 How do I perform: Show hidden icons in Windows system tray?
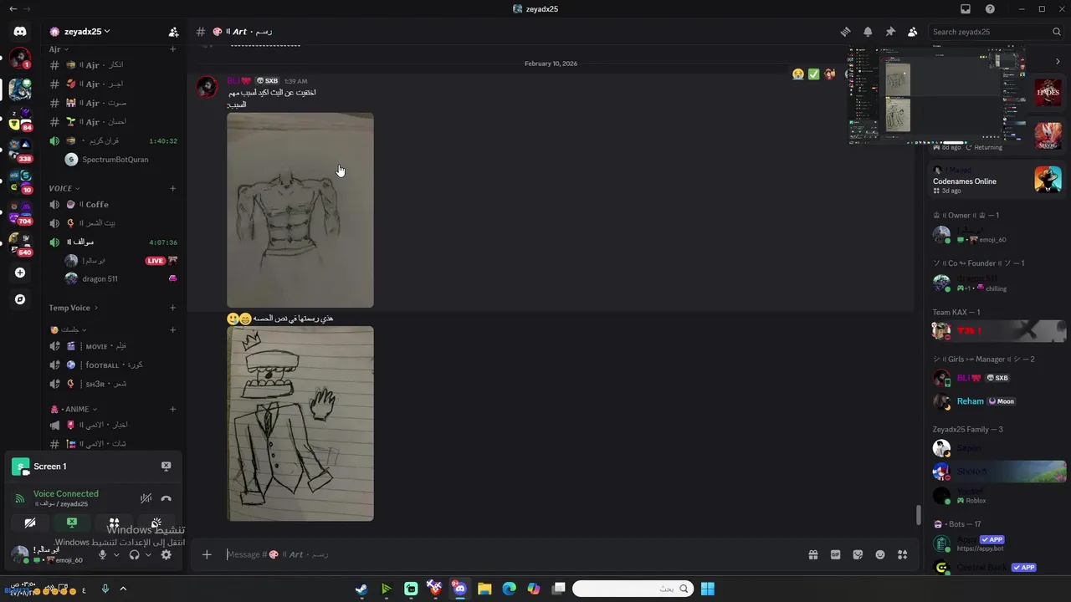tap(123, 589)
